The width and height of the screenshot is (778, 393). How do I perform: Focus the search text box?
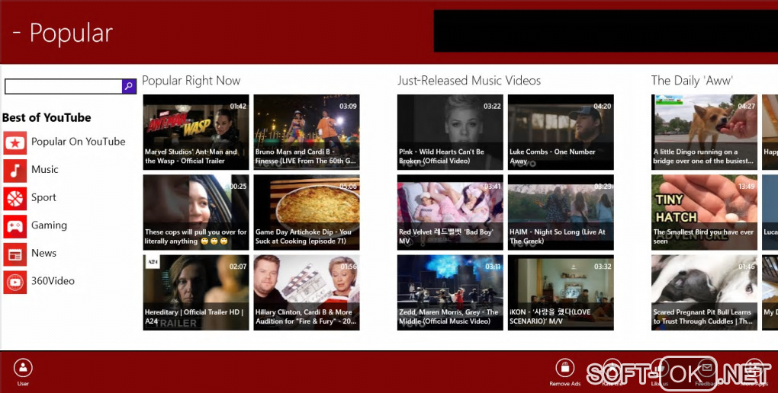click(63, 86)
